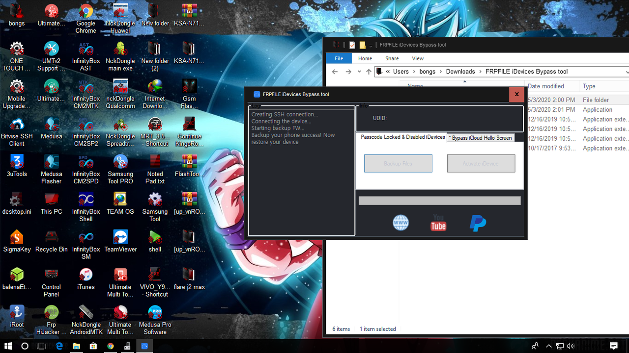Launch Bitvise SSH Client
This screenshot has width=629, height=353.
click(17, 124)
